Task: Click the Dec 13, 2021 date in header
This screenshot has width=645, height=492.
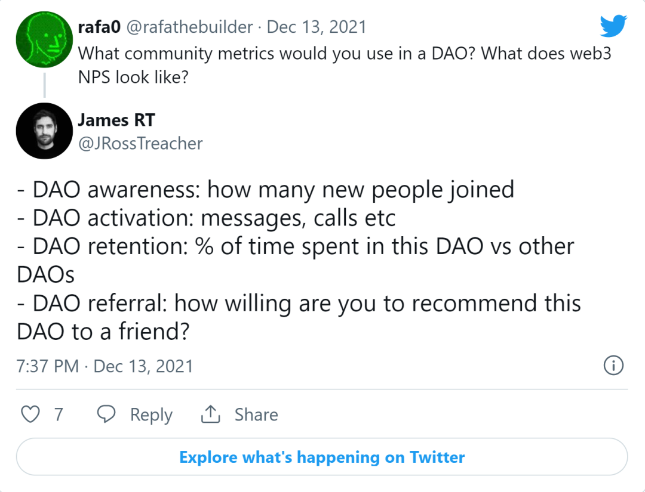Action: click(x=317, y=27)
